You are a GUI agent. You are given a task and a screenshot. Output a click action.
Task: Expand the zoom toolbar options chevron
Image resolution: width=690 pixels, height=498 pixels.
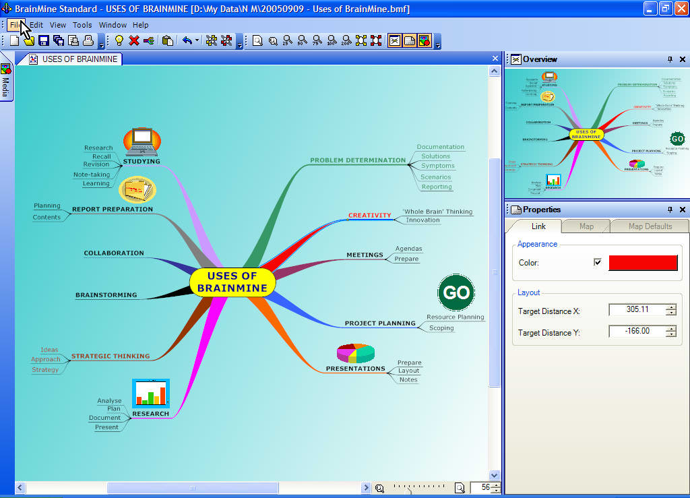pos(437,41)
